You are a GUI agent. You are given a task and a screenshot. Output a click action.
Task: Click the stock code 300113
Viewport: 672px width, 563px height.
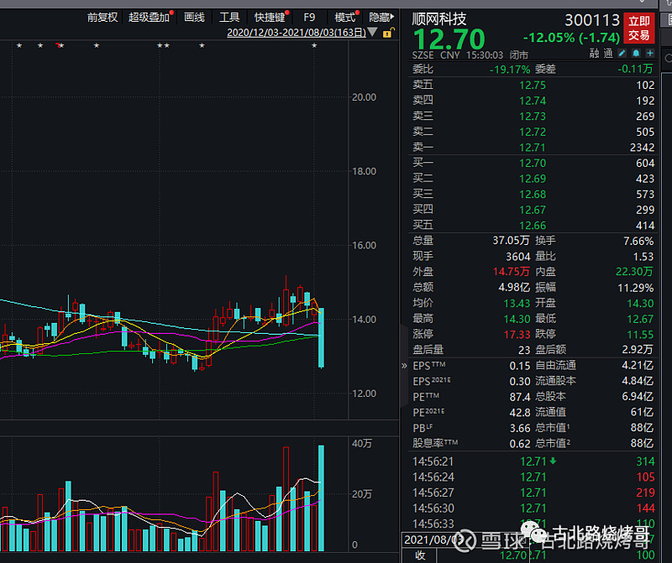coord(592,20)
